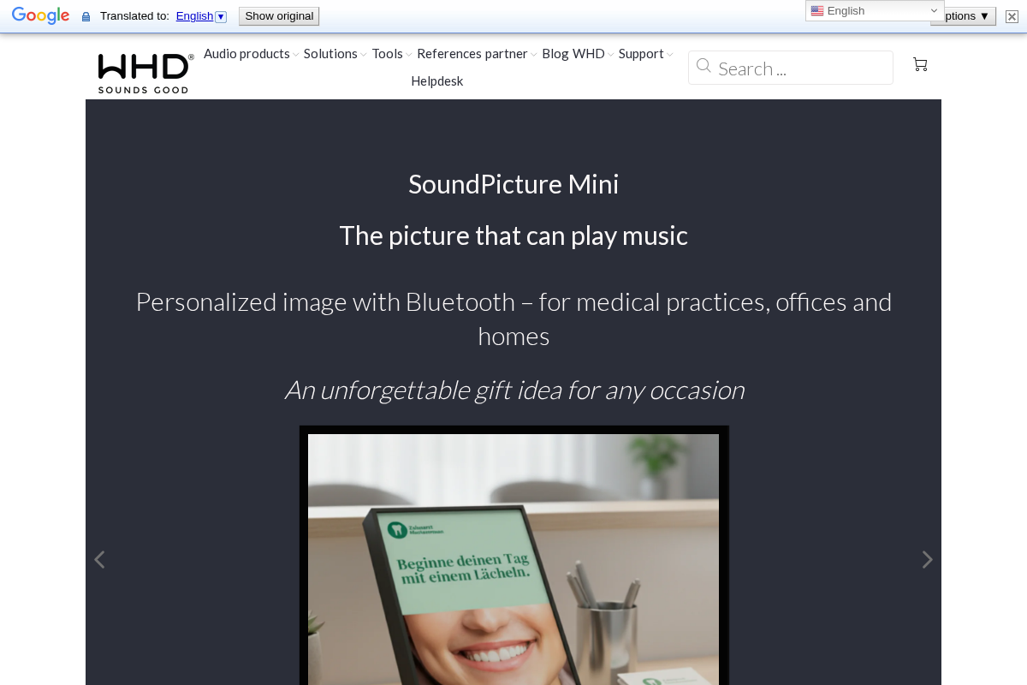Click the WHD Sounds Good logo

click(145, 73)
